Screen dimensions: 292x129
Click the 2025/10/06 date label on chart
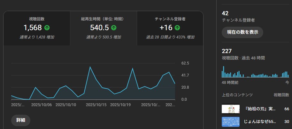pyautogui.click(x=42, y=105)
